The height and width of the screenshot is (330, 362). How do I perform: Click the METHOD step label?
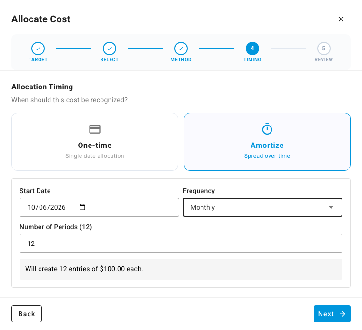pyautogui.click(x=181, y=60)
